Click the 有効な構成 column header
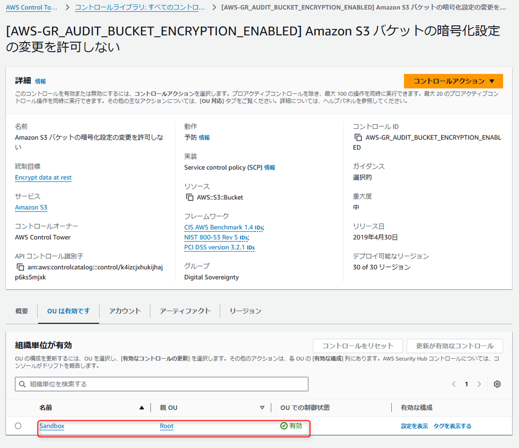 [417, 407]
